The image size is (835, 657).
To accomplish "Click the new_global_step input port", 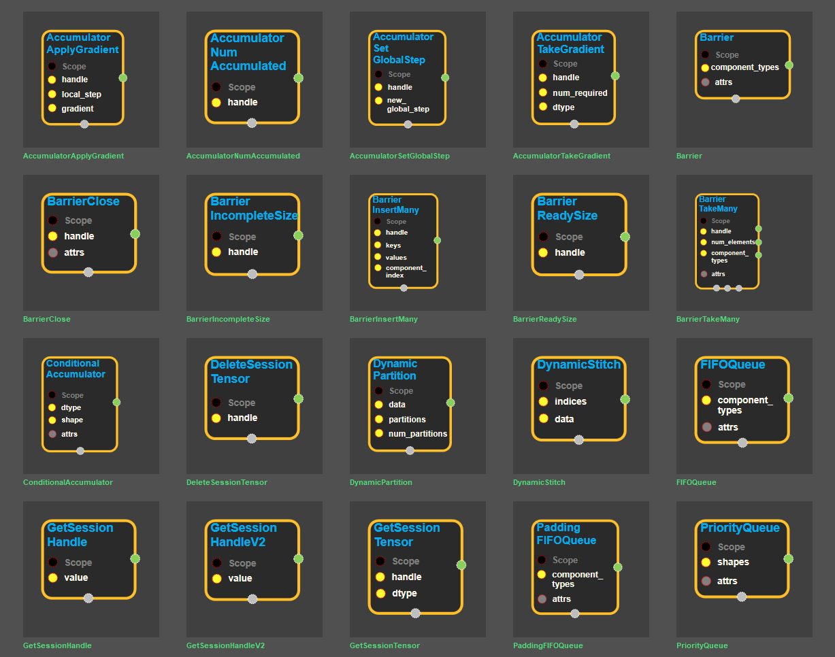I will pyautogui.click(x=378, y=101).
